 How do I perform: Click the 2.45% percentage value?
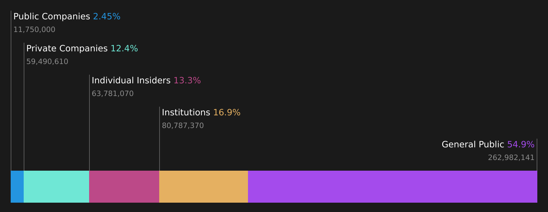[x=106, y=17]
